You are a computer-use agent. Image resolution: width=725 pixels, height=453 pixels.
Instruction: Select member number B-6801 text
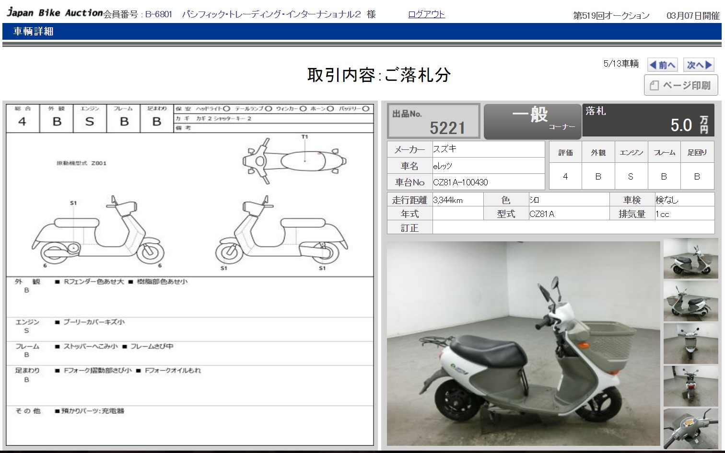158,14
